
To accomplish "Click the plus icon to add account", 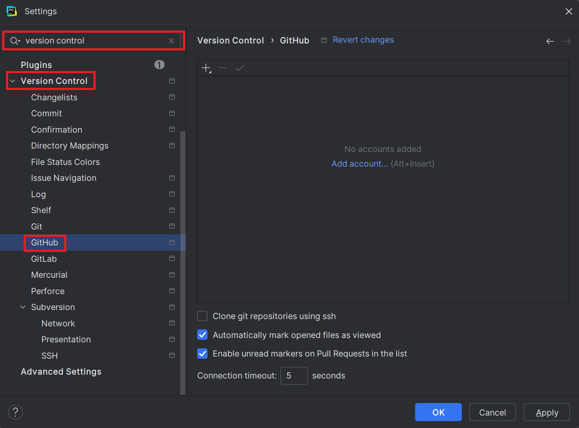I will coord(206,68).
